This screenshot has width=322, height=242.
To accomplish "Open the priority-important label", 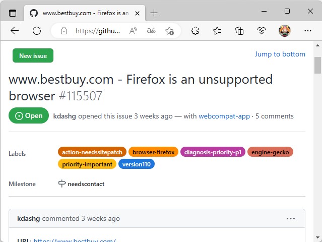I will (87, 164).
